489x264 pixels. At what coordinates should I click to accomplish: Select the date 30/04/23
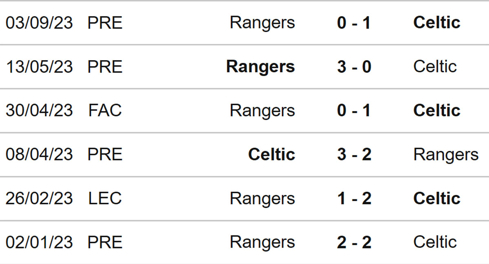(39, 110)
